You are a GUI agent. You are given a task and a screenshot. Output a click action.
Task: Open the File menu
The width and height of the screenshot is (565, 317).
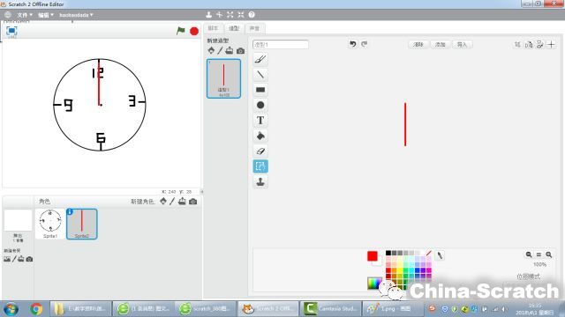(25, 15)
